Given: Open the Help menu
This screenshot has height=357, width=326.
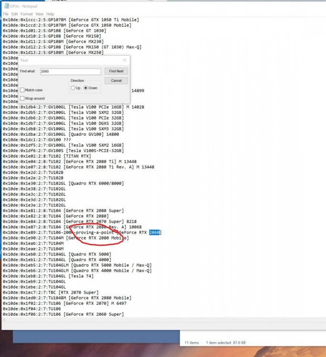Looking at the screenshot, I should click(50, 14).
